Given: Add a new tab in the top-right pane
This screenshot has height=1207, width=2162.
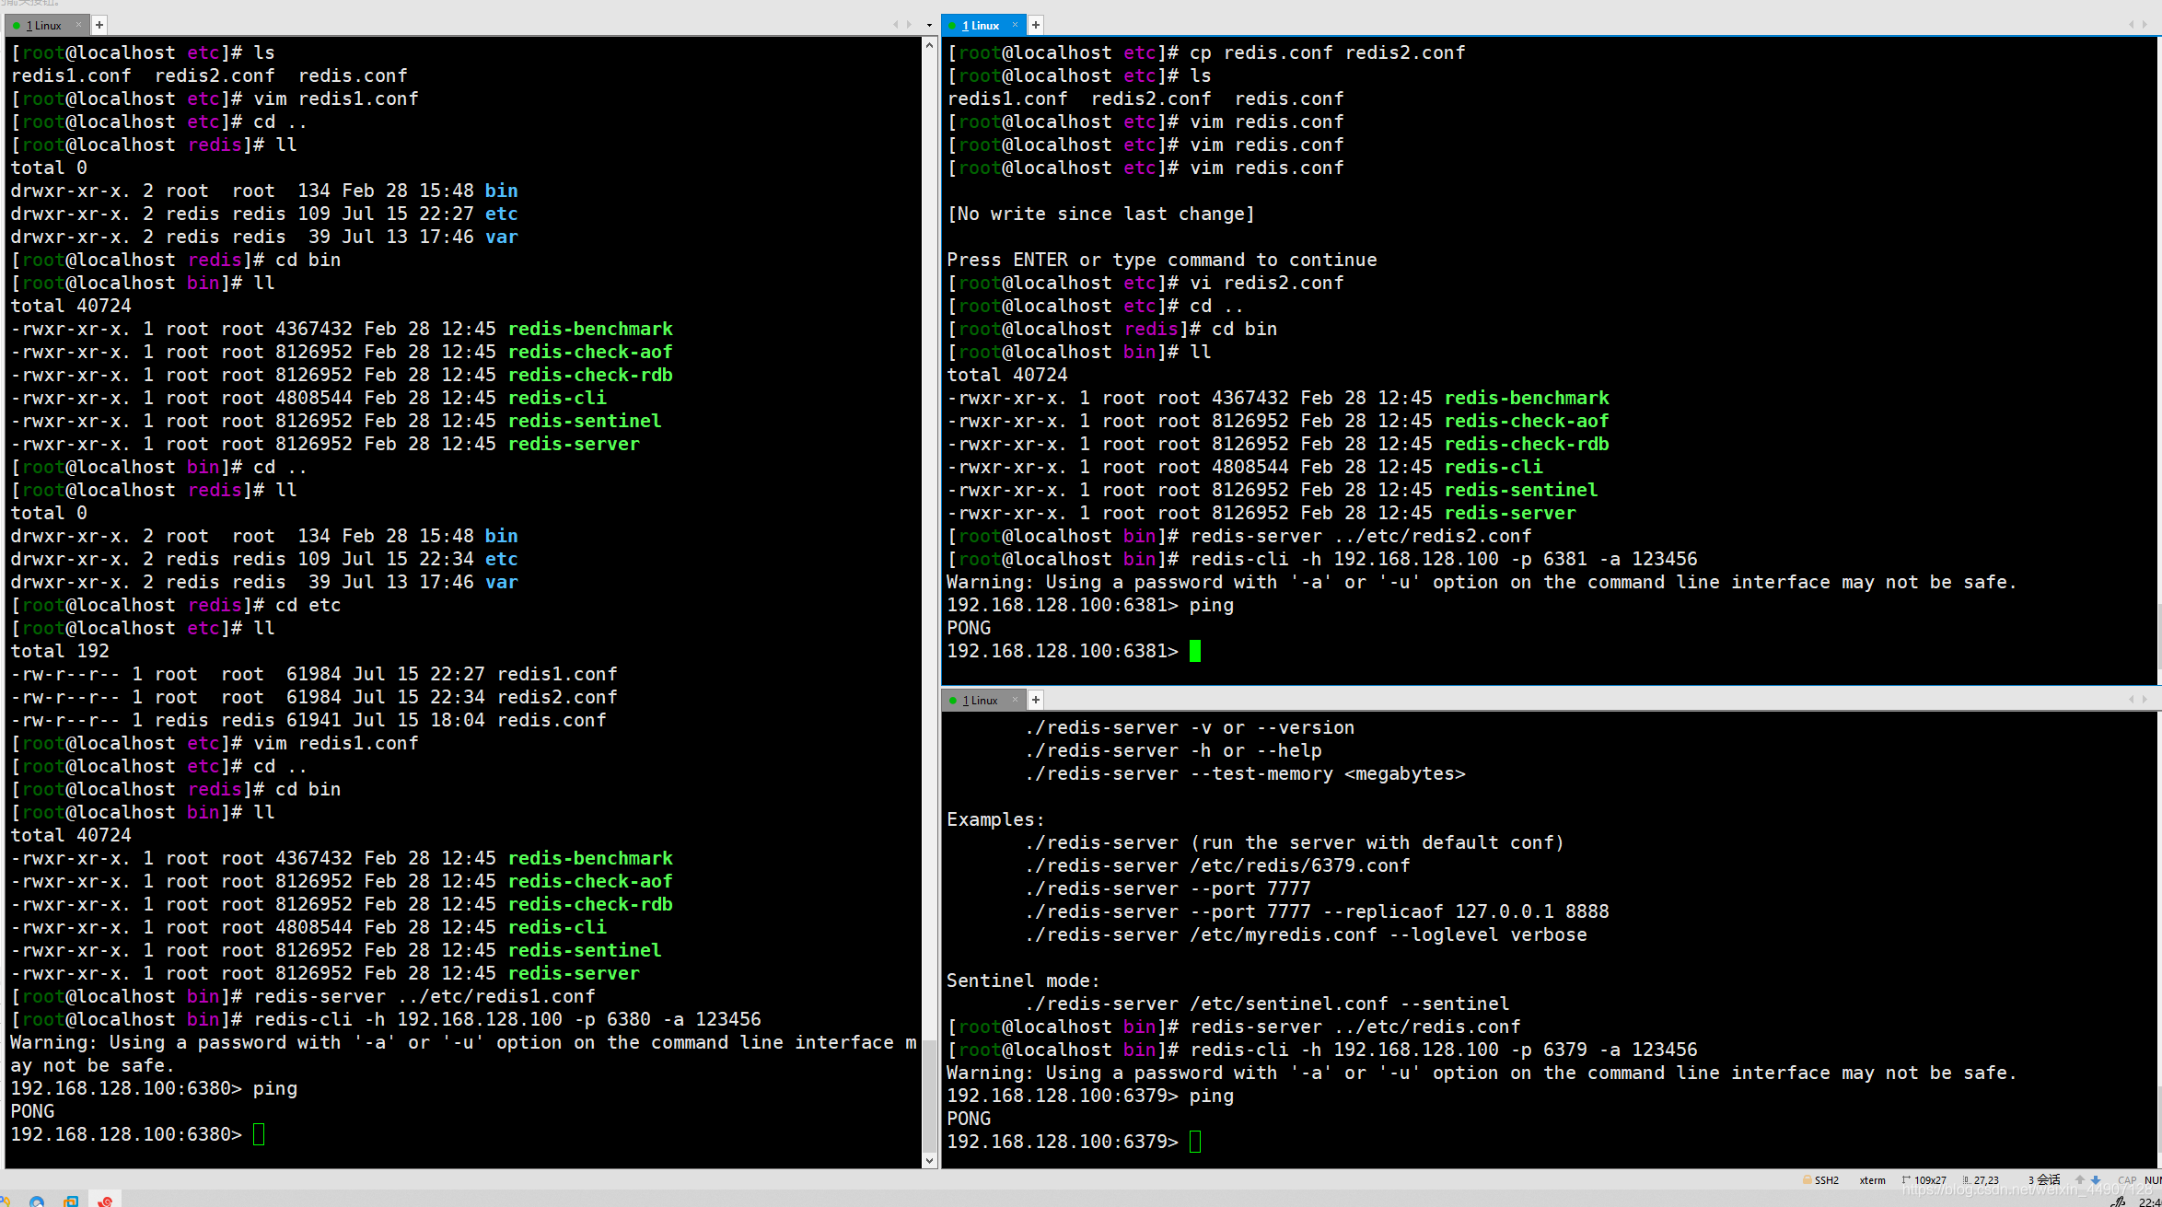Looking at the screenshot, I should point(1036,25).
